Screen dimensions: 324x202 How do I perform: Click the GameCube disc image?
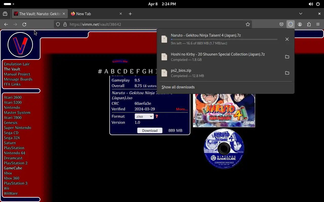224,149
